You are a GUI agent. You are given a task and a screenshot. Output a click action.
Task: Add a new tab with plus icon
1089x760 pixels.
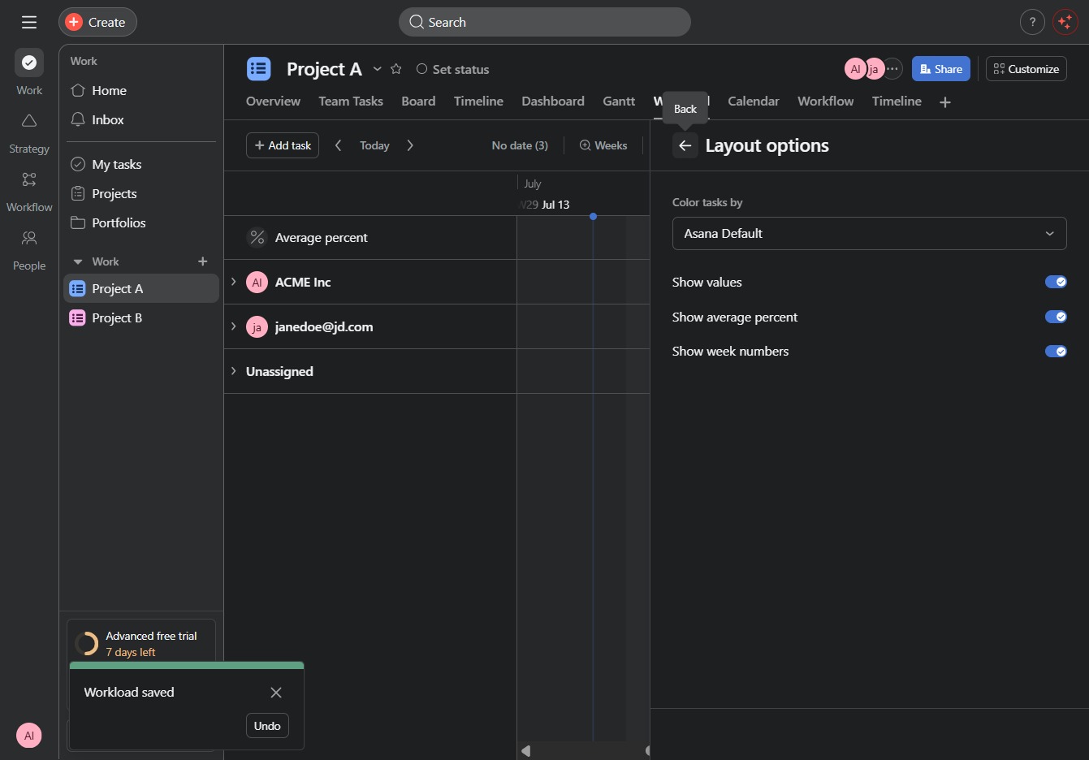click(945, 101)
